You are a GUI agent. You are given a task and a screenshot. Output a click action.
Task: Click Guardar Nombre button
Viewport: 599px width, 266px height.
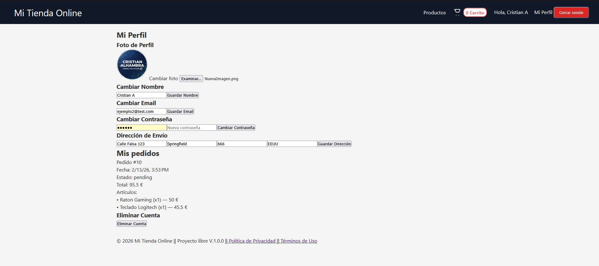[x=182, y=95]
